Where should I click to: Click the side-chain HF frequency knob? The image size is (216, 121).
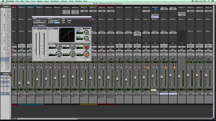click(86, 32)
